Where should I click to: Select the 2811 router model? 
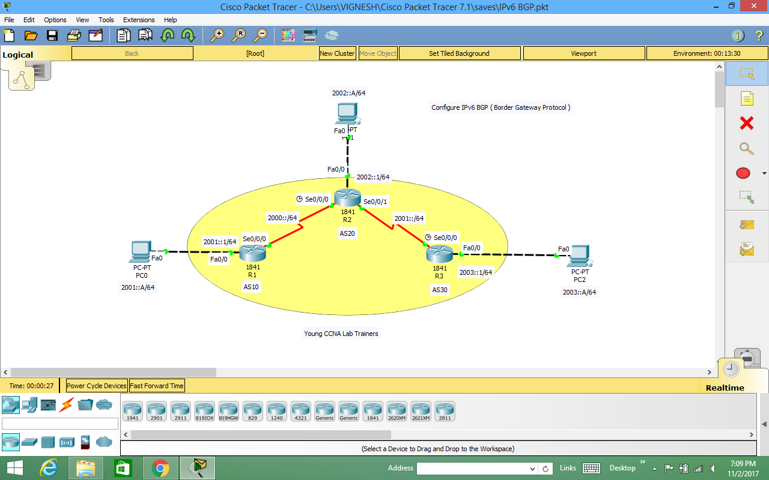445,410
